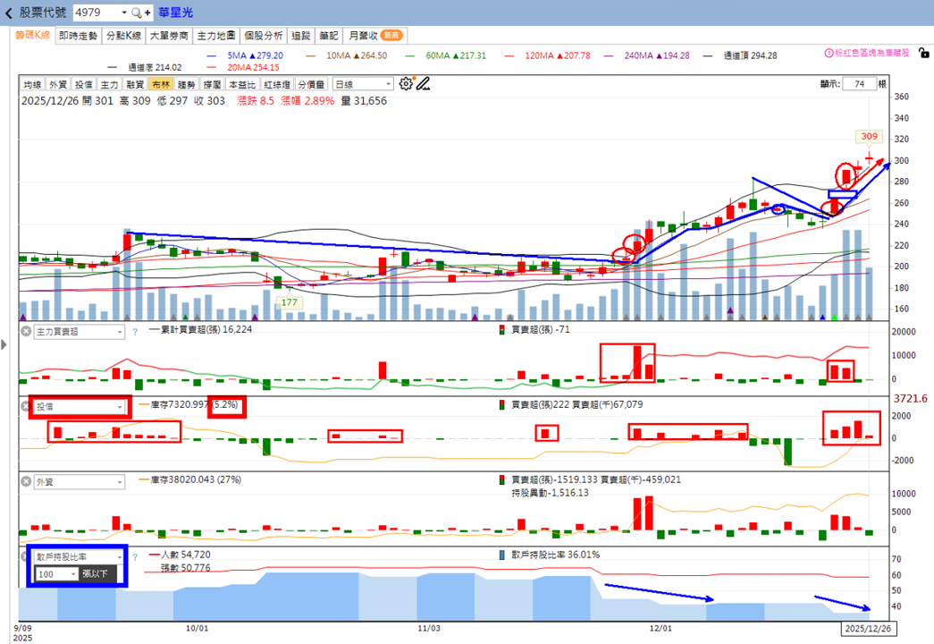The width and height of the screenshot is (934, 644).
Task: Click the orange 新高 badge
Action: pyautogui.click(x=391, y=35)
